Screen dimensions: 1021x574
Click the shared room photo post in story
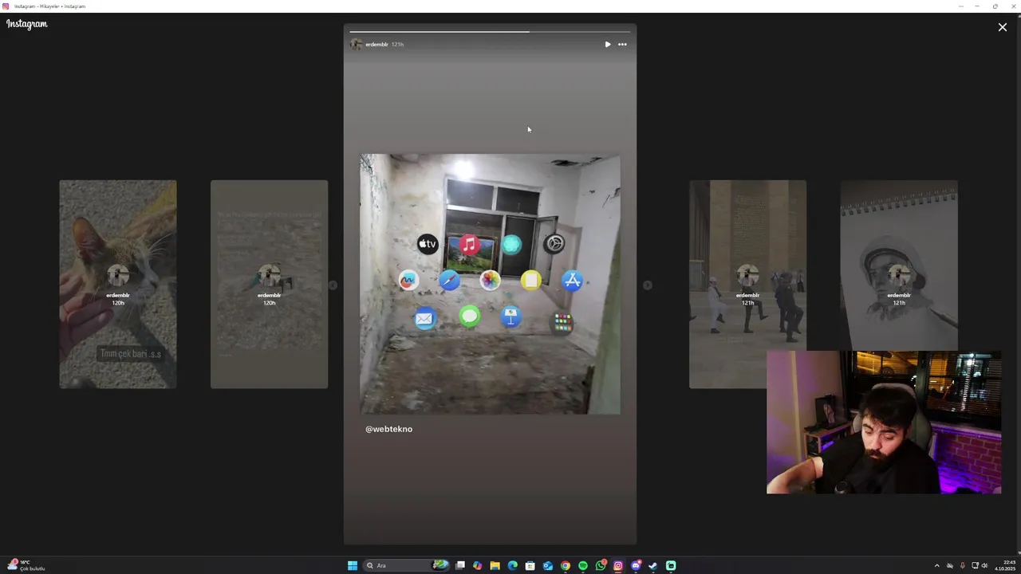(x=490, y=284)
